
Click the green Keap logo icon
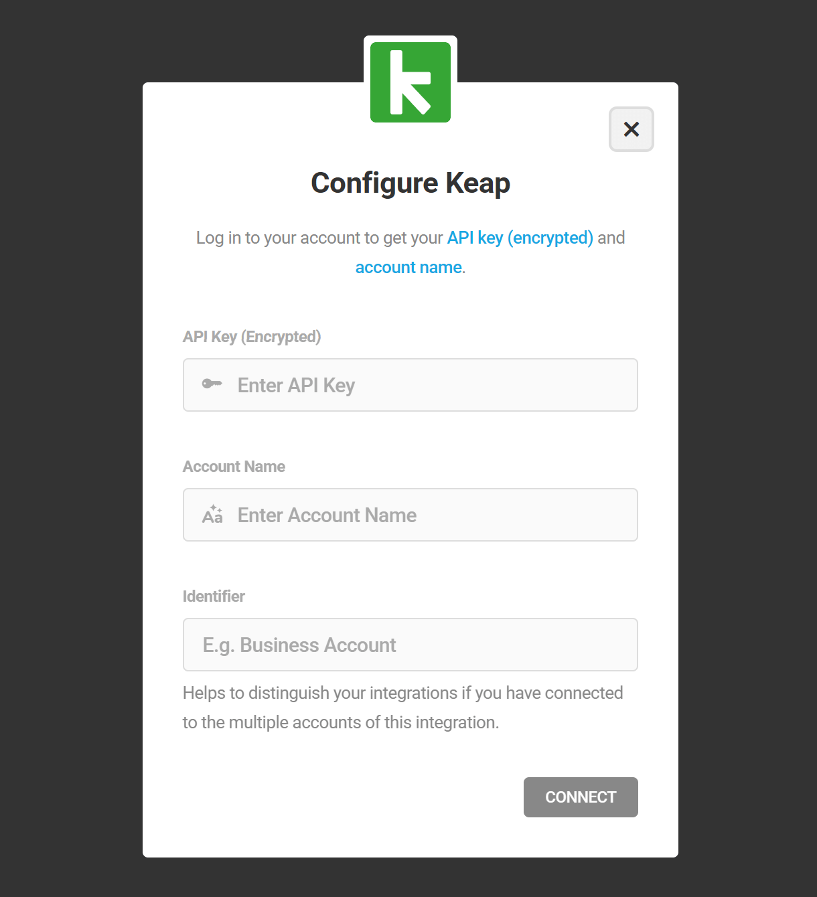pyautogui.click(x=411, y=82)
